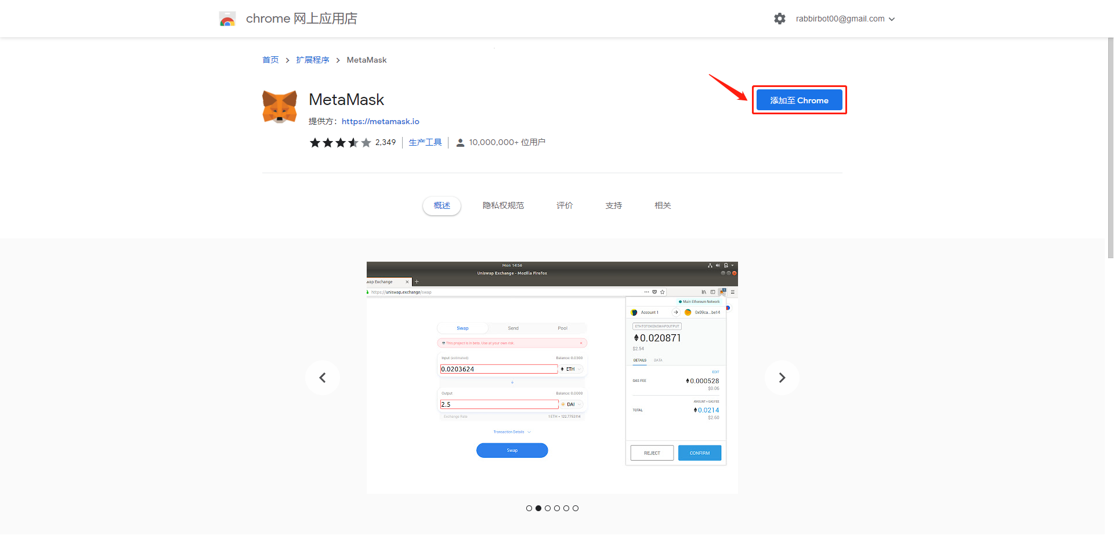
Task: Open the 2,349 ratings count
Action: coord(385,142)
